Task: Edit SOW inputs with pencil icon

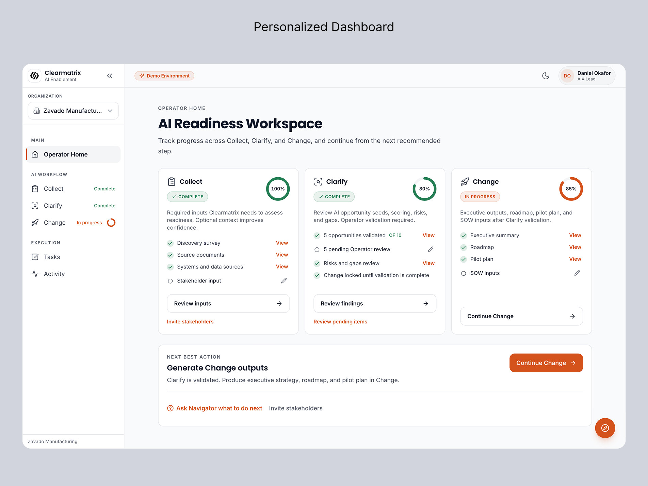Action: 577,273
